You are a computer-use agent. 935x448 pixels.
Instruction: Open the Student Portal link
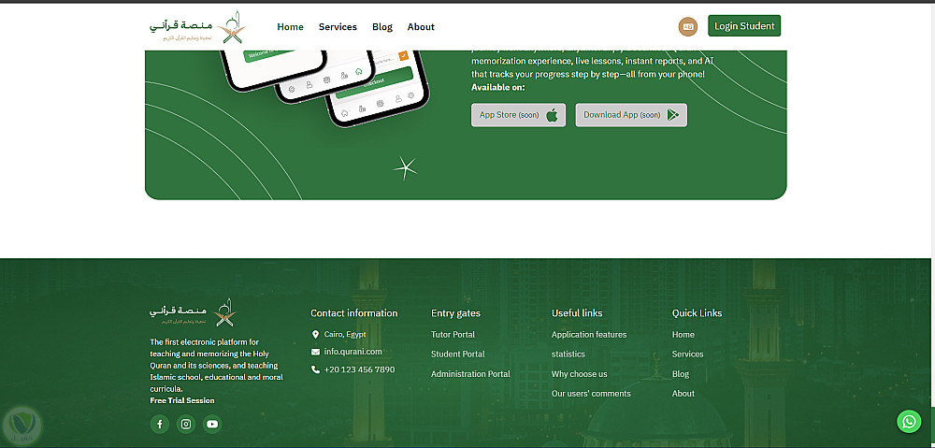pyautogui.click(x=458, y=354)
